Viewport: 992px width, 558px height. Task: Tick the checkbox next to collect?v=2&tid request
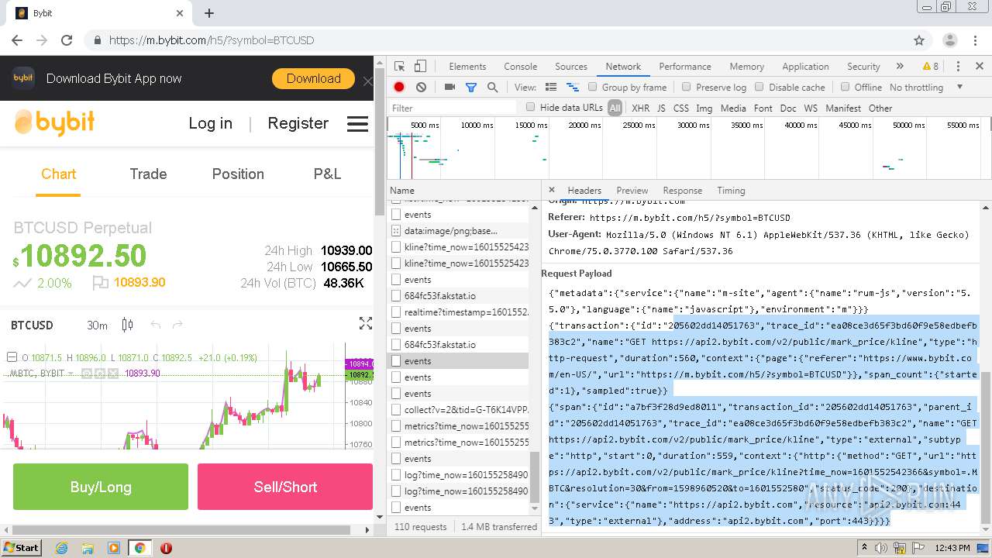pyautogui.click(x=396, y=410)
